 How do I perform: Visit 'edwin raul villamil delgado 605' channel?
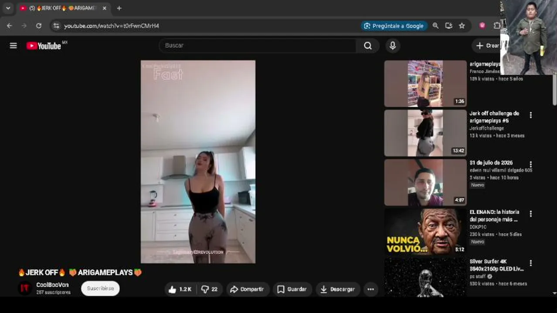coord(501,170)
